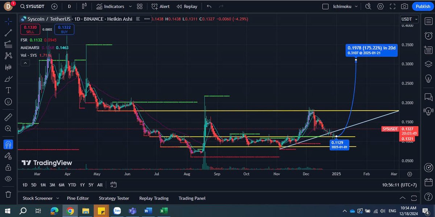435x217 pixels.
Task: Delete drawings with the trash icon
Action: point(8,194)
